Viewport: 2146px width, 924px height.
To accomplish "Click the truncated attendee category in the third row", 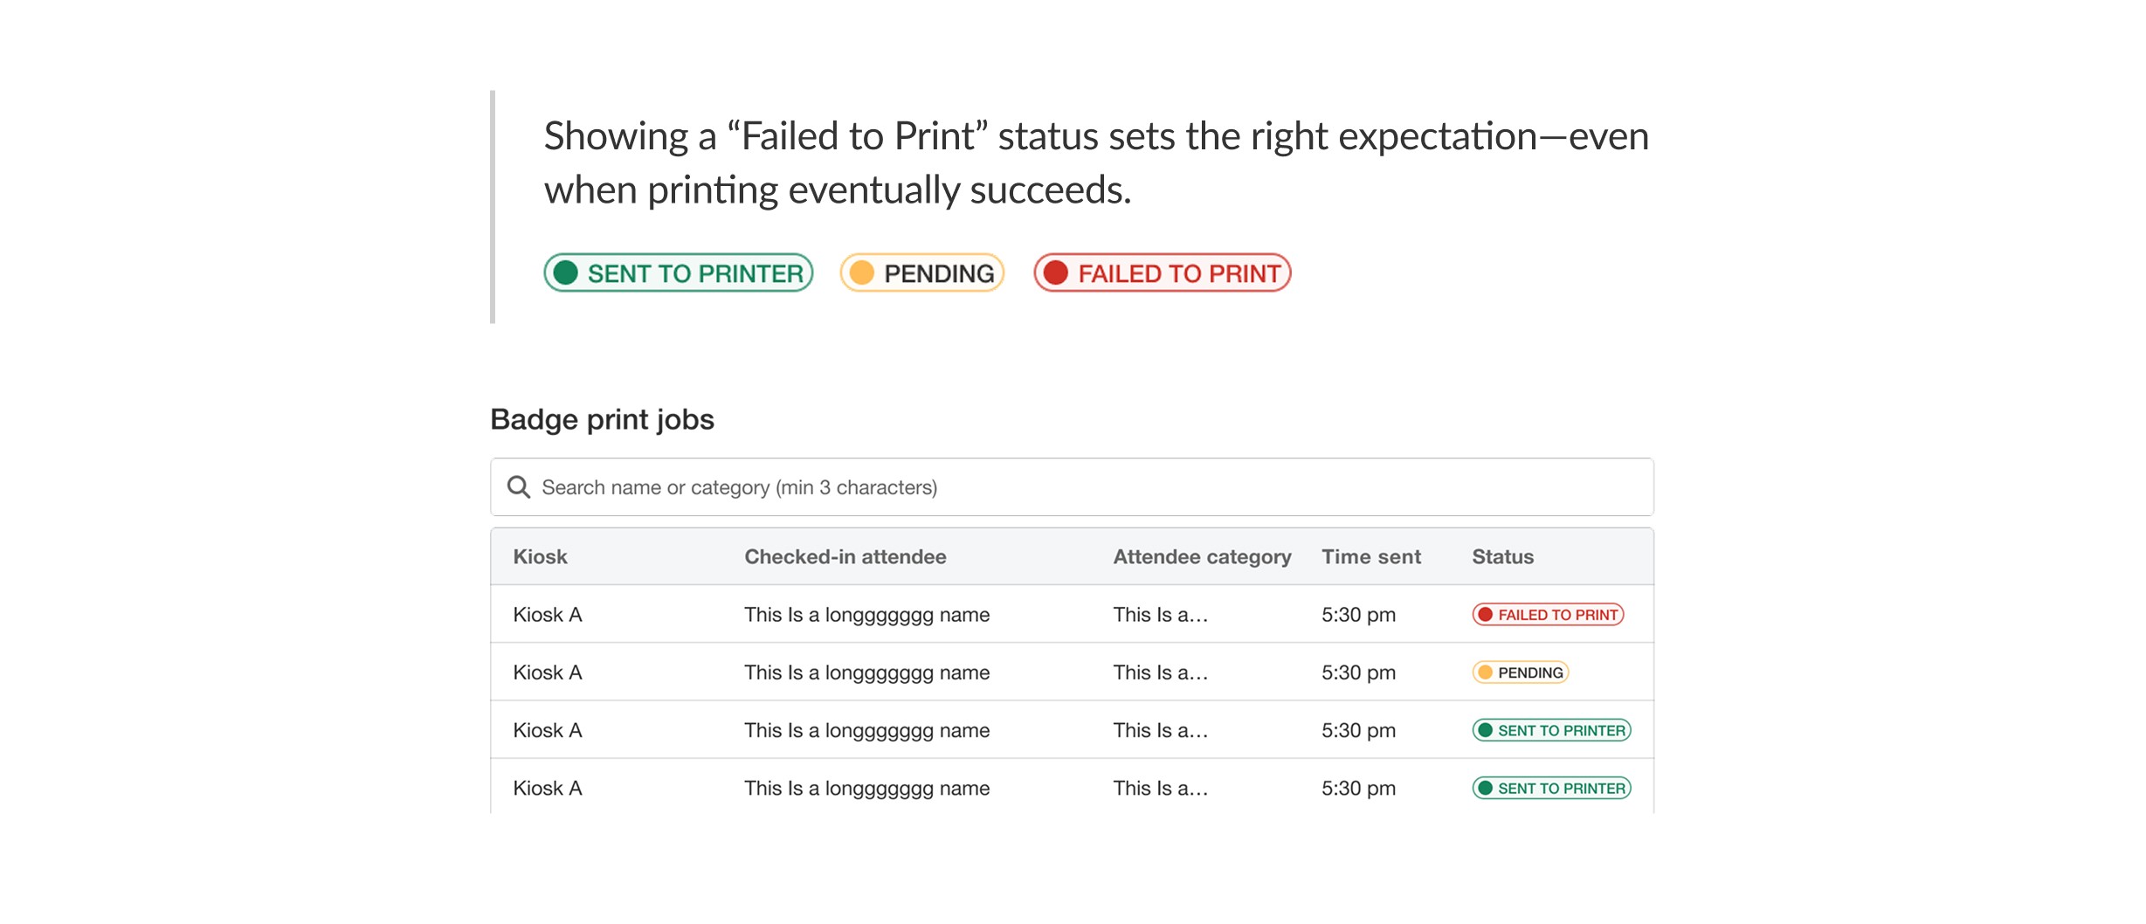I will [1160, 730].
